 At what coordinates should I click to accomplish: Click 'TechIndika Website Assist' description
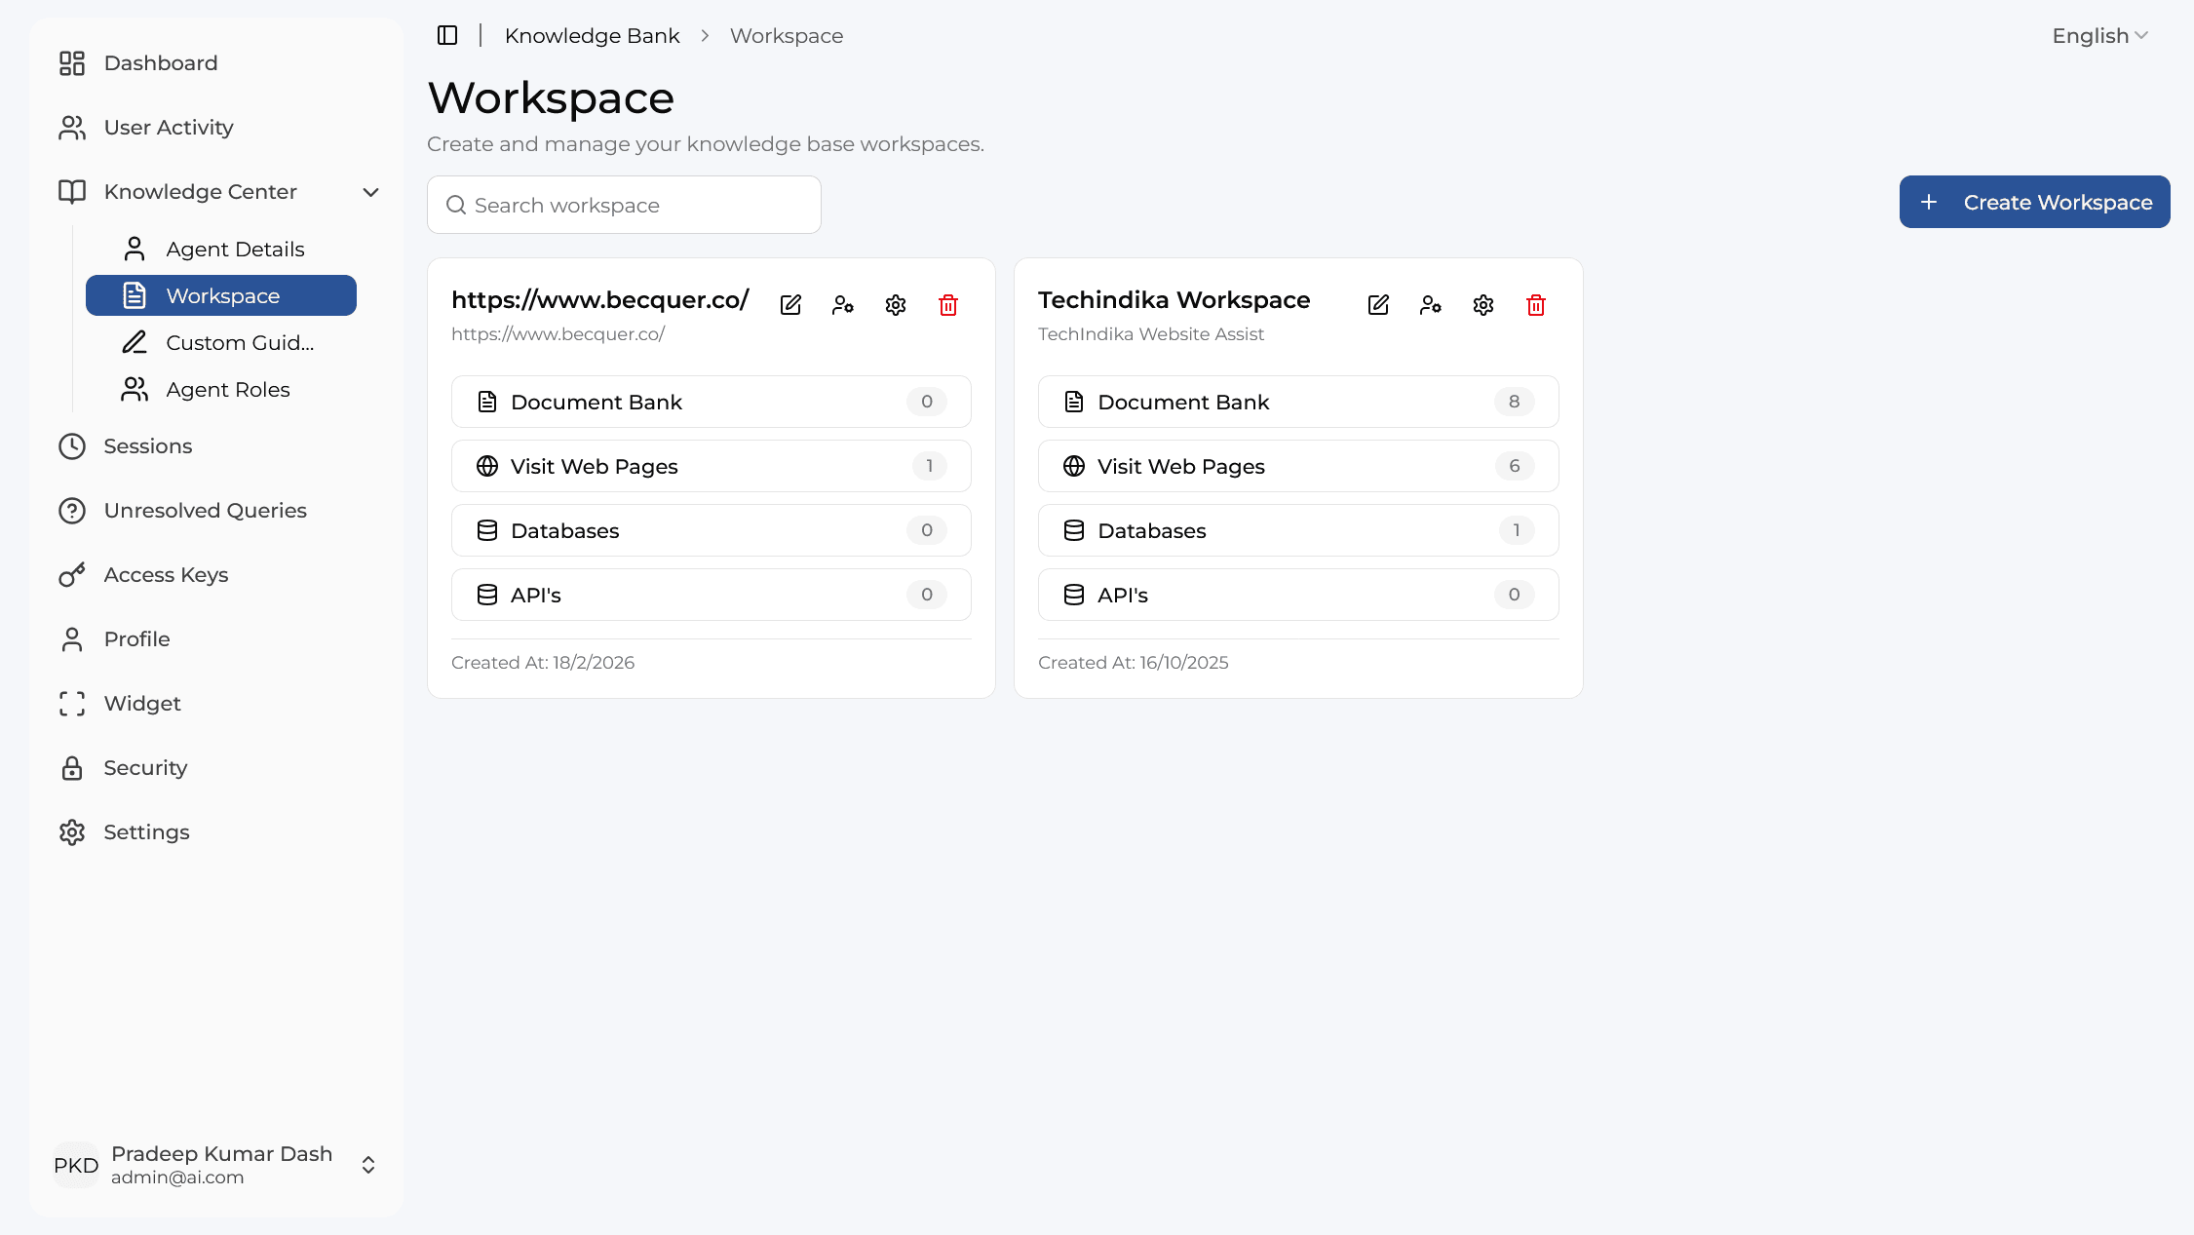click(x=1151, y=334)
